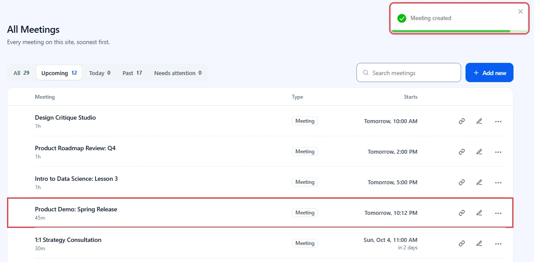Image resolution: width=534 pixels, height=262 pixels.
Task: Click the Add new button
Action: [x=489, y=72]
